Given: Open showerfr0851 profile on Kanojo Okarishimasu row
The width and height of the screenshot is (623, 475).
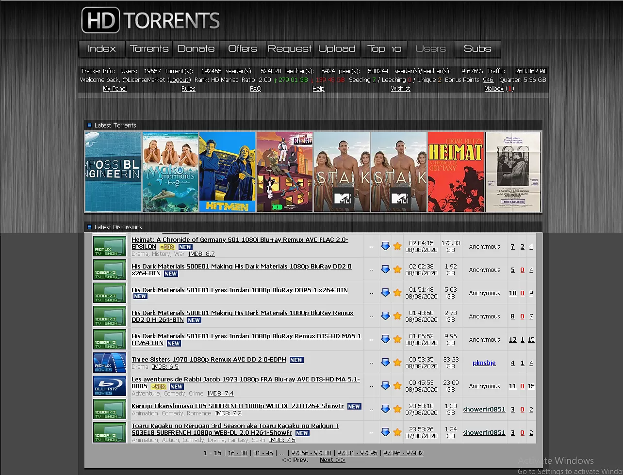Looking at the screenshot, I should [x=484, y=409].
